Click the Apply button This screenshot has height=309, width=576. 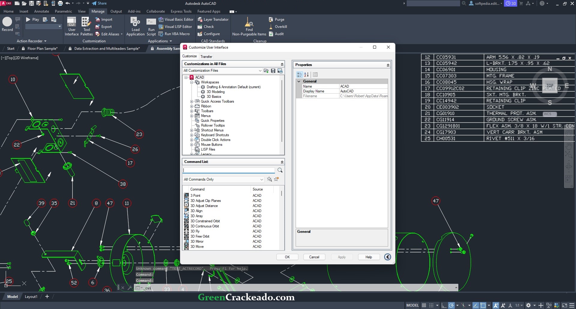click(341, 257)
